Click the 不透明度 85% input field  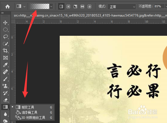[159, 6]
